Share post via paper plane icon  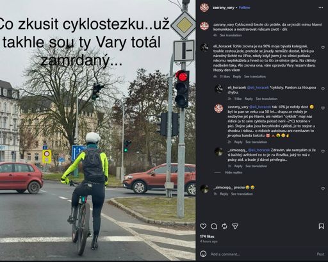[x=235, y=226]
